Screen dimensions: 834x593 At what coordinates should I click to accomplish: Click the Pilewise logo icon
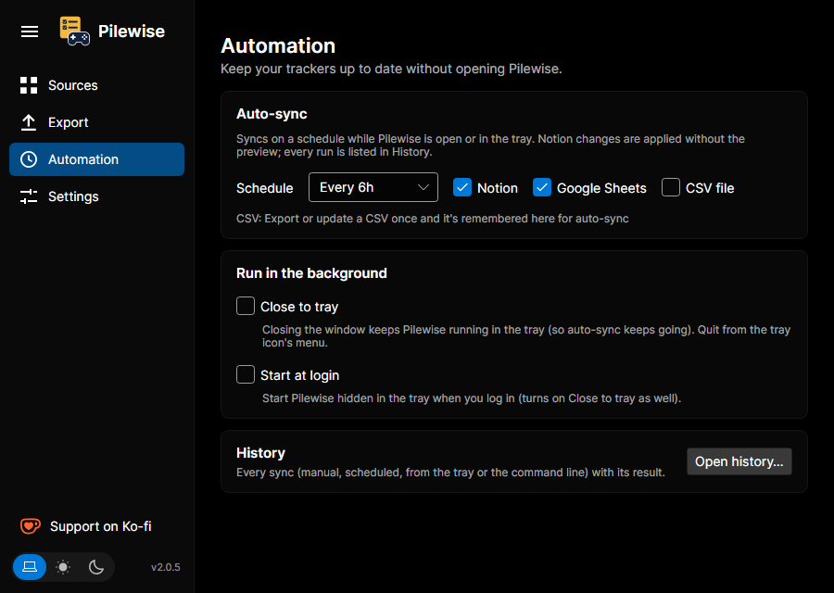point(74,31)
